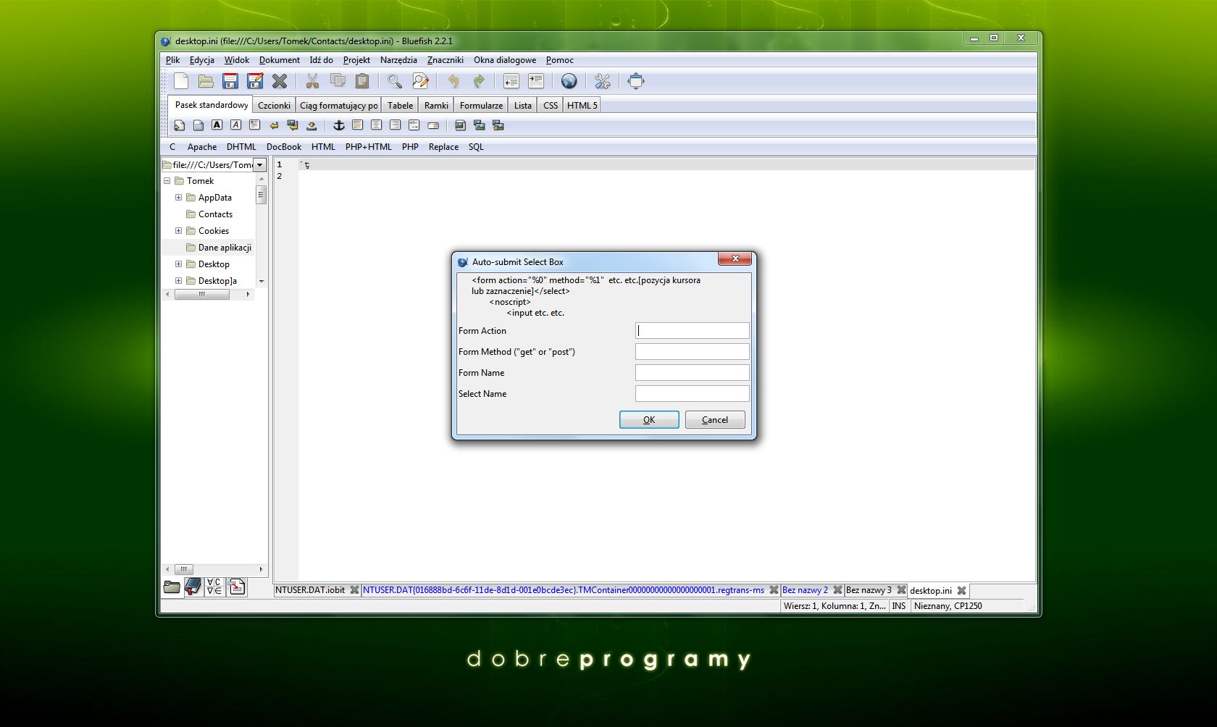Insert anchor using the anchor icon
This screenshot has height=727, width=1217.
[338, 125]
